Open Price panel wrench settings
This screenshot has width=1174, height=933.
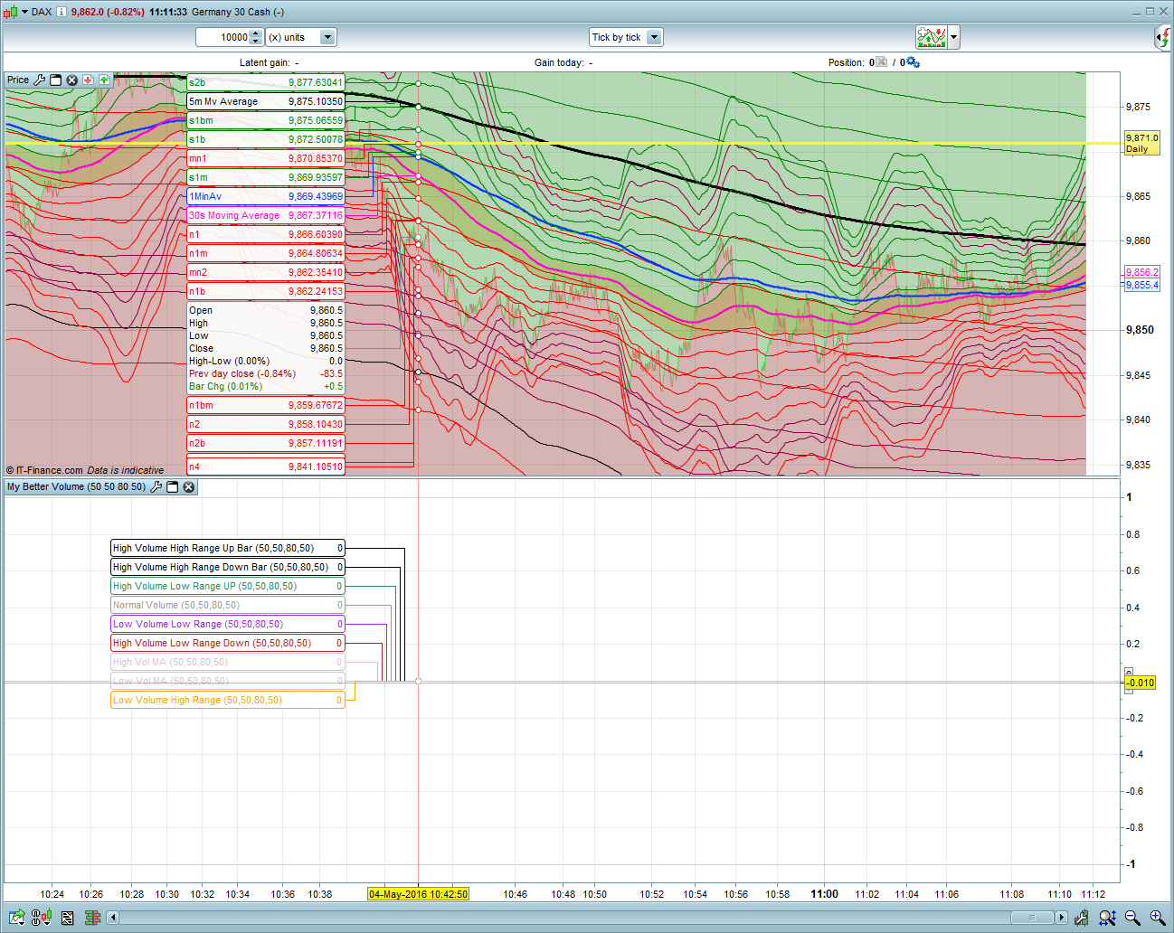pyautogui.click(x=40, y=80)
